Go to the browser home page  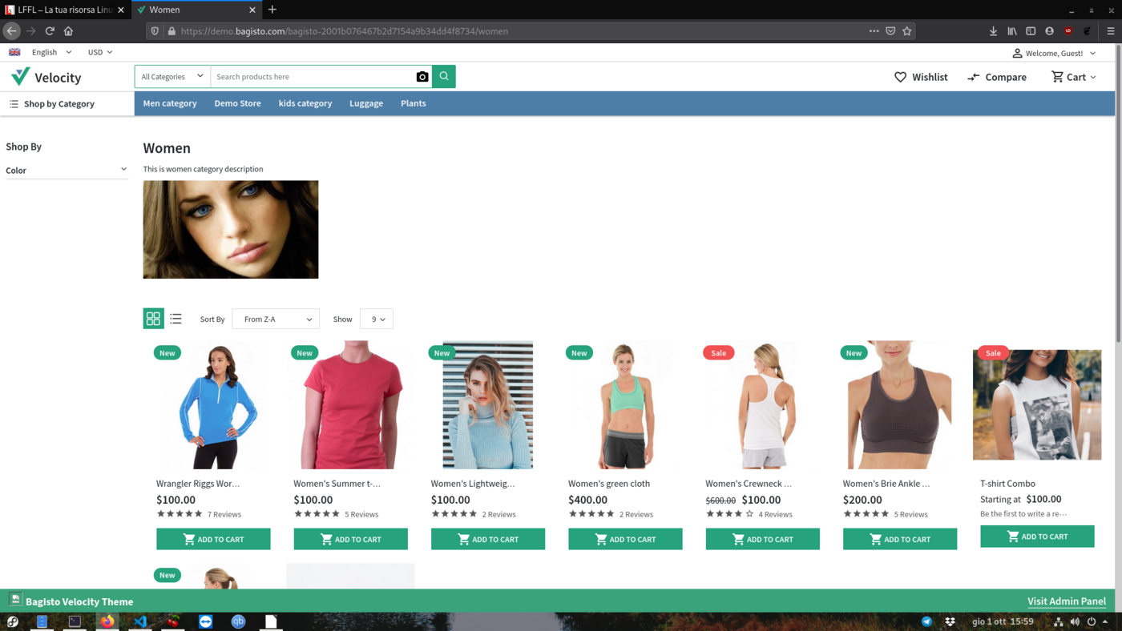click(x=68, y=31)
